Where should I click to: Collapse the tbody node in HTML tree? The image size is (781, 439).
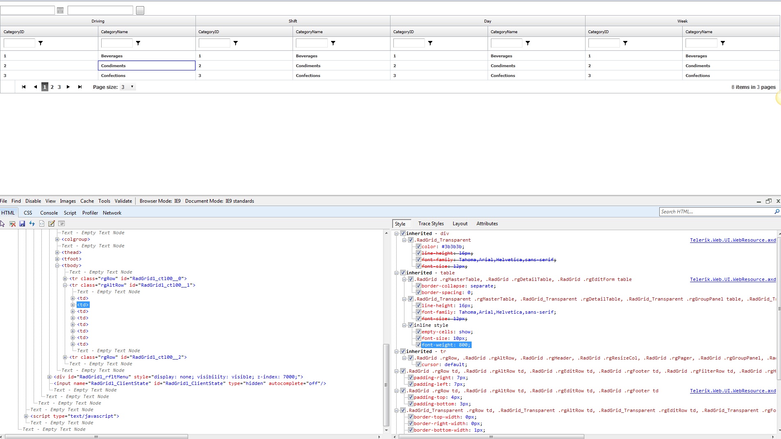point(57,266)
